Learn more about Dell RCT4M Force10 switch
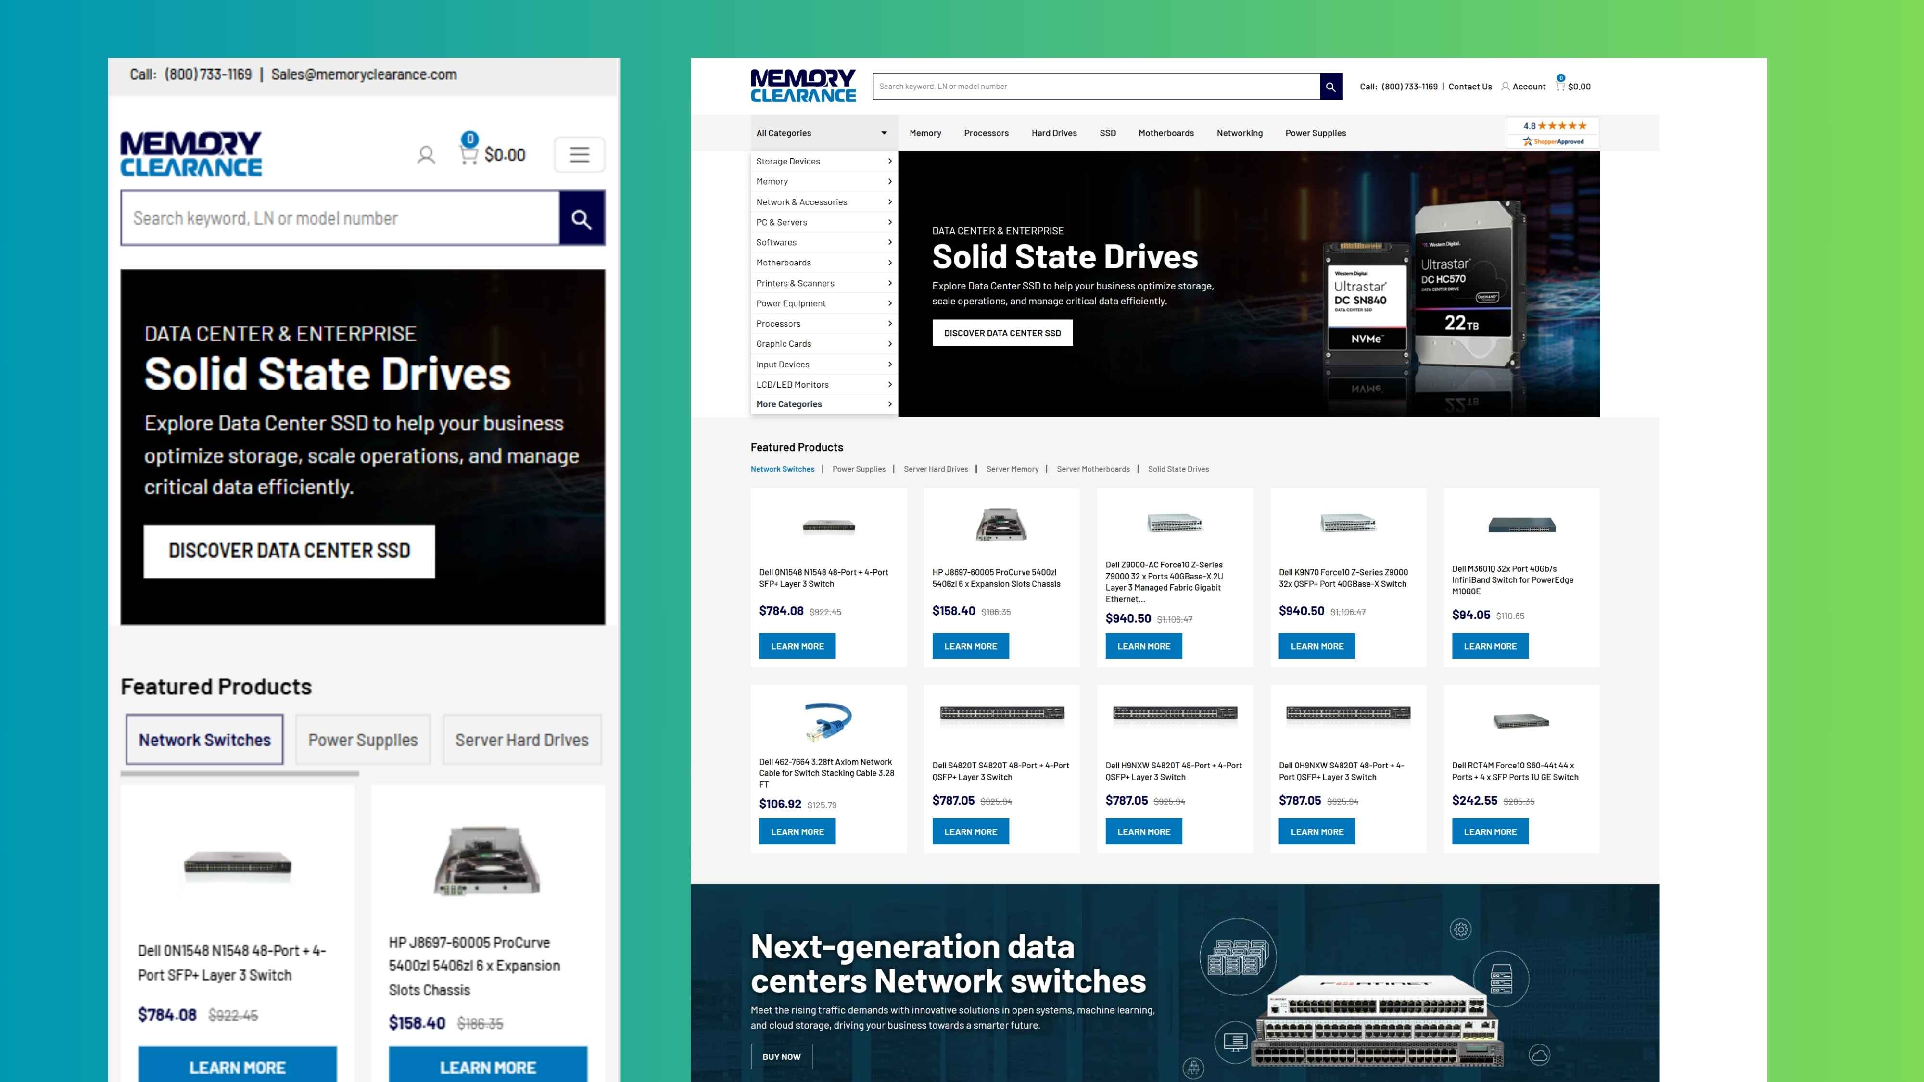1924x1082 pixels. click(1490, 832)
